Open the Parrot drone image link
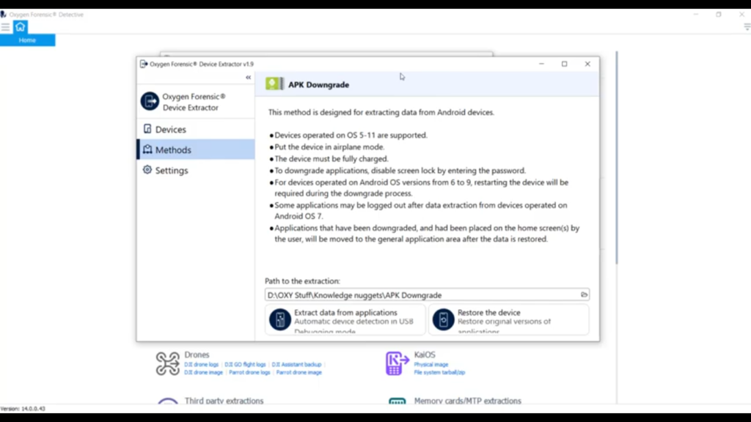This screenshot has height=422, width=751. pyautogui.click(x=298, y=372)
